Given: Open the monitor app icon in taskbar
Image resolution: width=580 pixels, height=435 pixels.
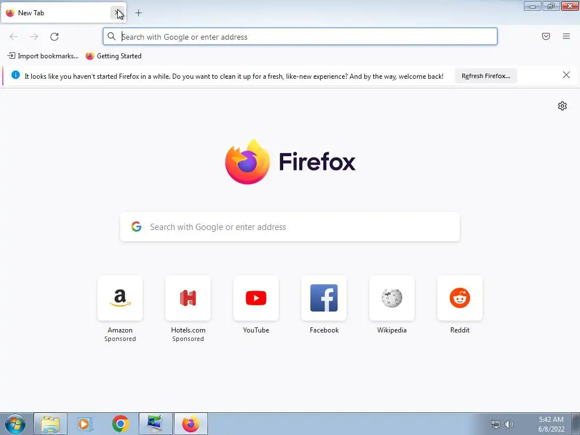Looking at the screenshot, I should pyautogui.click(x=155, y=424).
